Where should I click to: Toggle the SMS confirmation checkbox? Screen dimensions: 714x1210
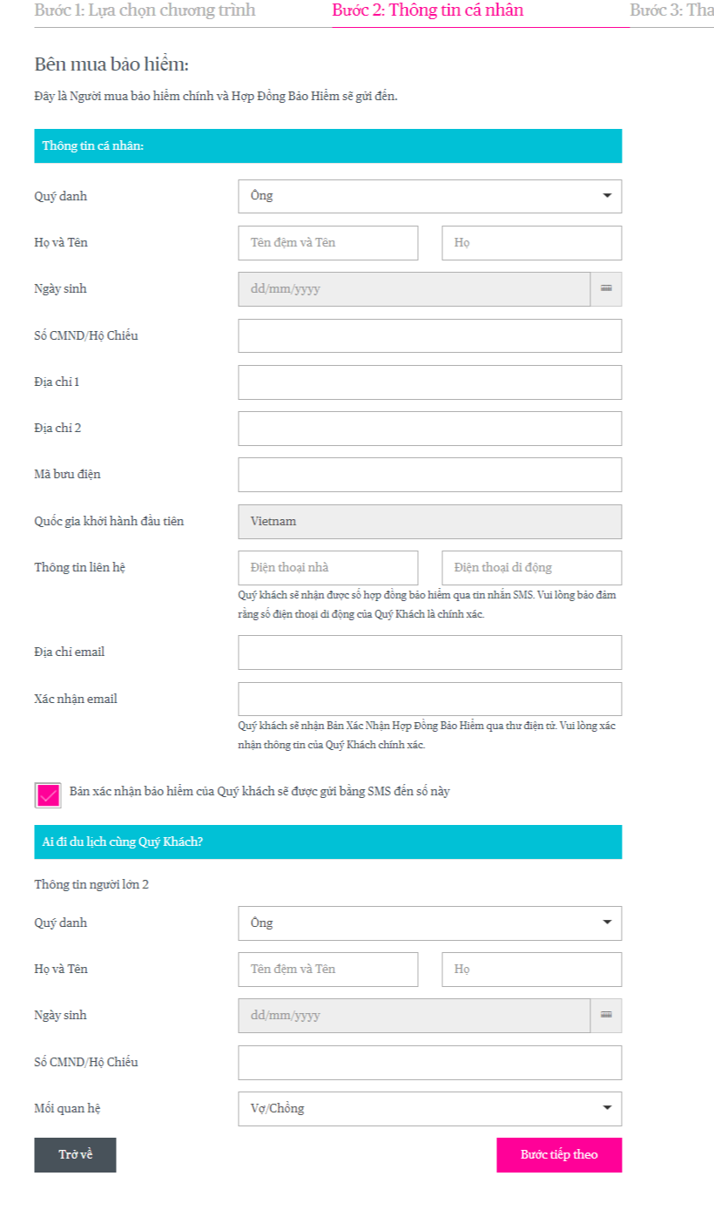click(49, 794)
